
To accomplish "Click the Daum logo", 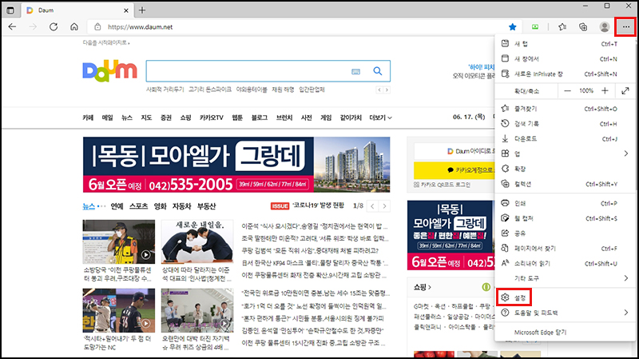I will 109,71.
